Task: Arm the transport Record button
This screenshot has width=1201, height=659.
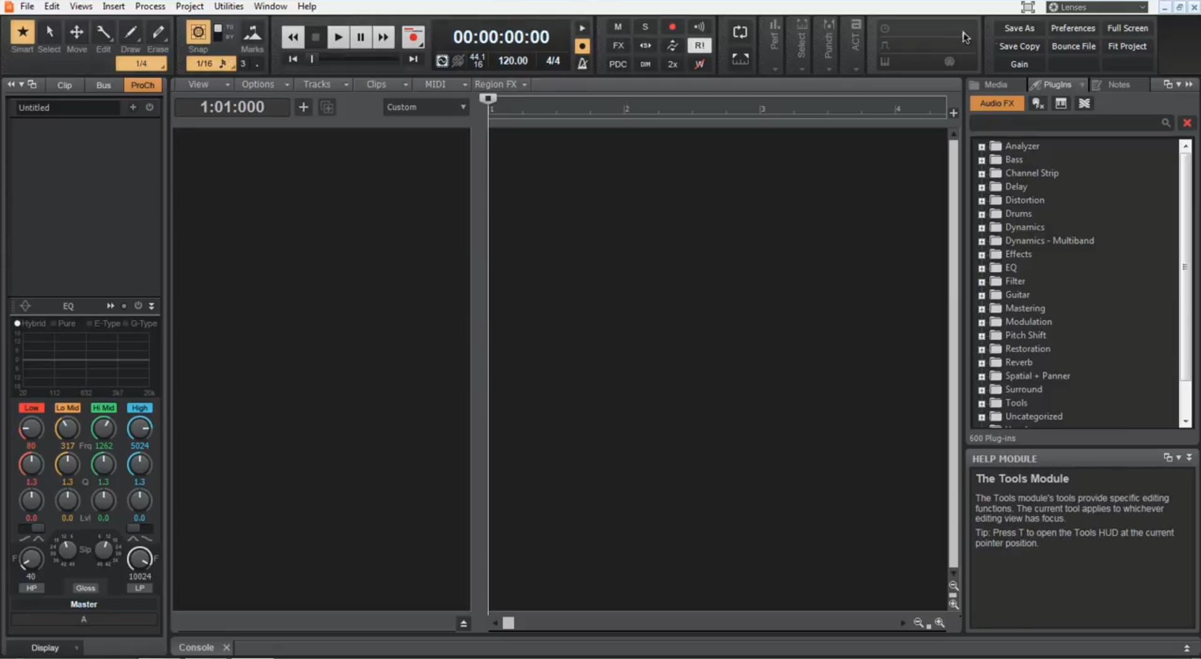Action: pos(413,37)
